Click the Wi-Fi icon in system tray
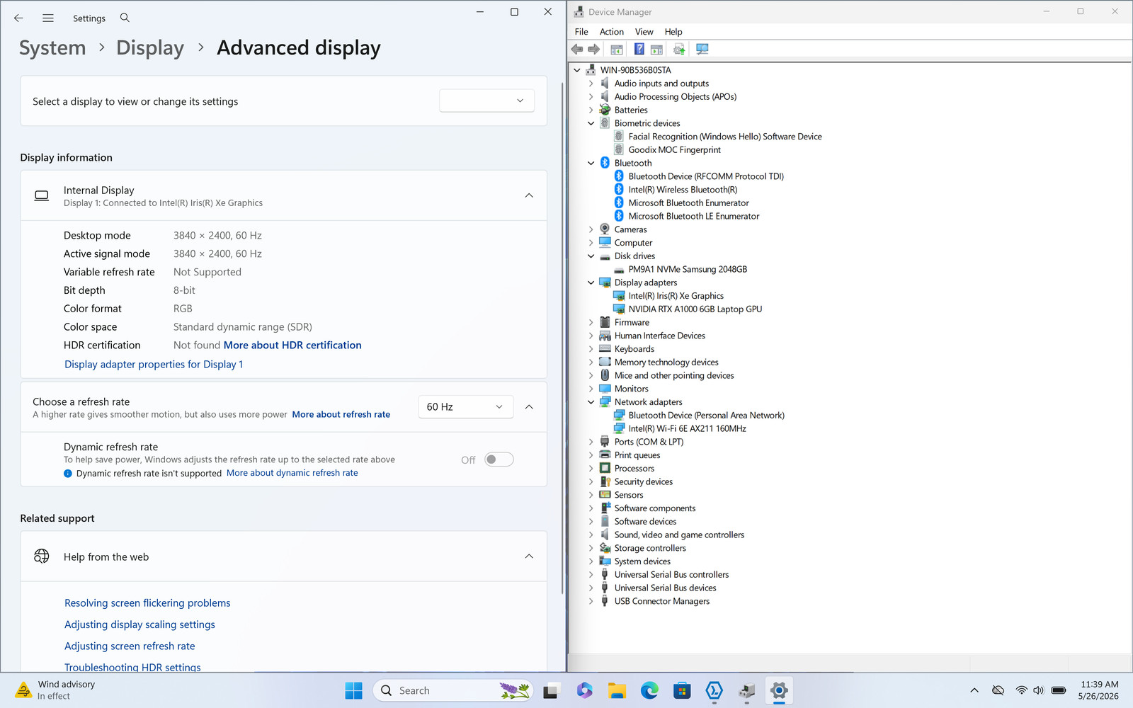 (x=1021, y=690)
